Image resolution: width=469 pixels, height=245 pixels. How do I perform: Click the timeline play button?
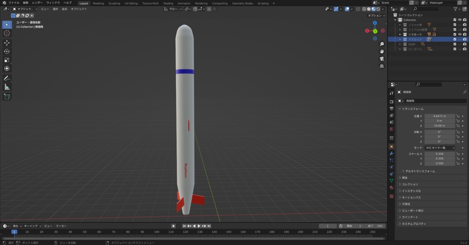tap(199, 226)
